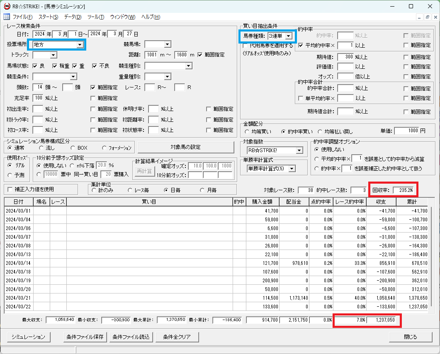
Task: Click the inner window minimize icon
Action: (419, 17)
